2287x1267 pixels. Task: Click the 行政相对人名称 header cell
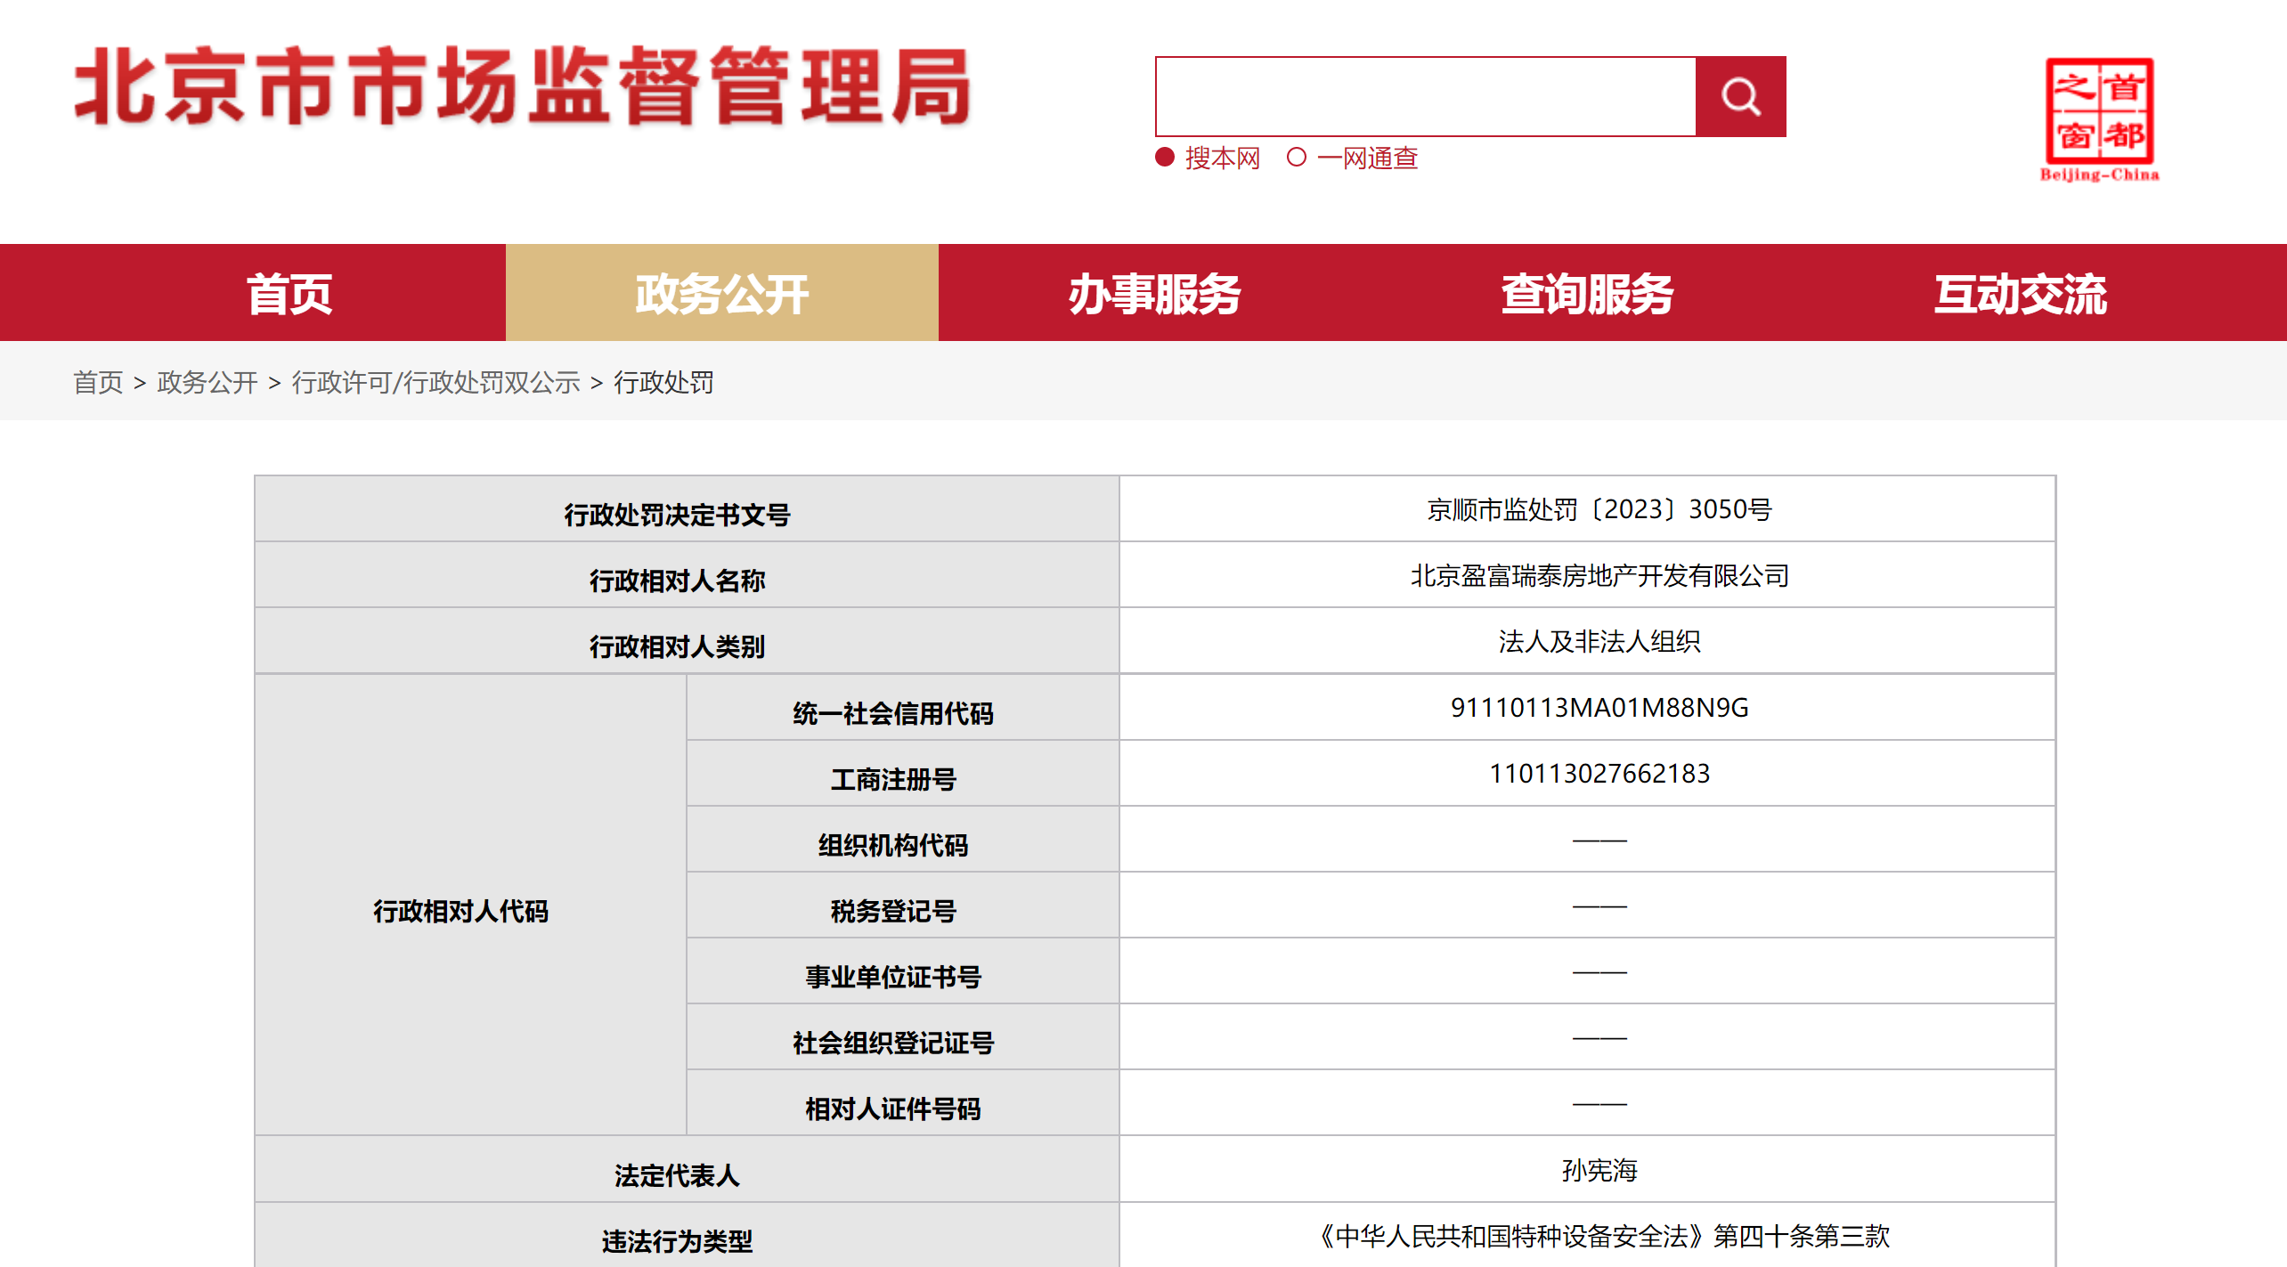pyautogui.click(x=687, y=575)
